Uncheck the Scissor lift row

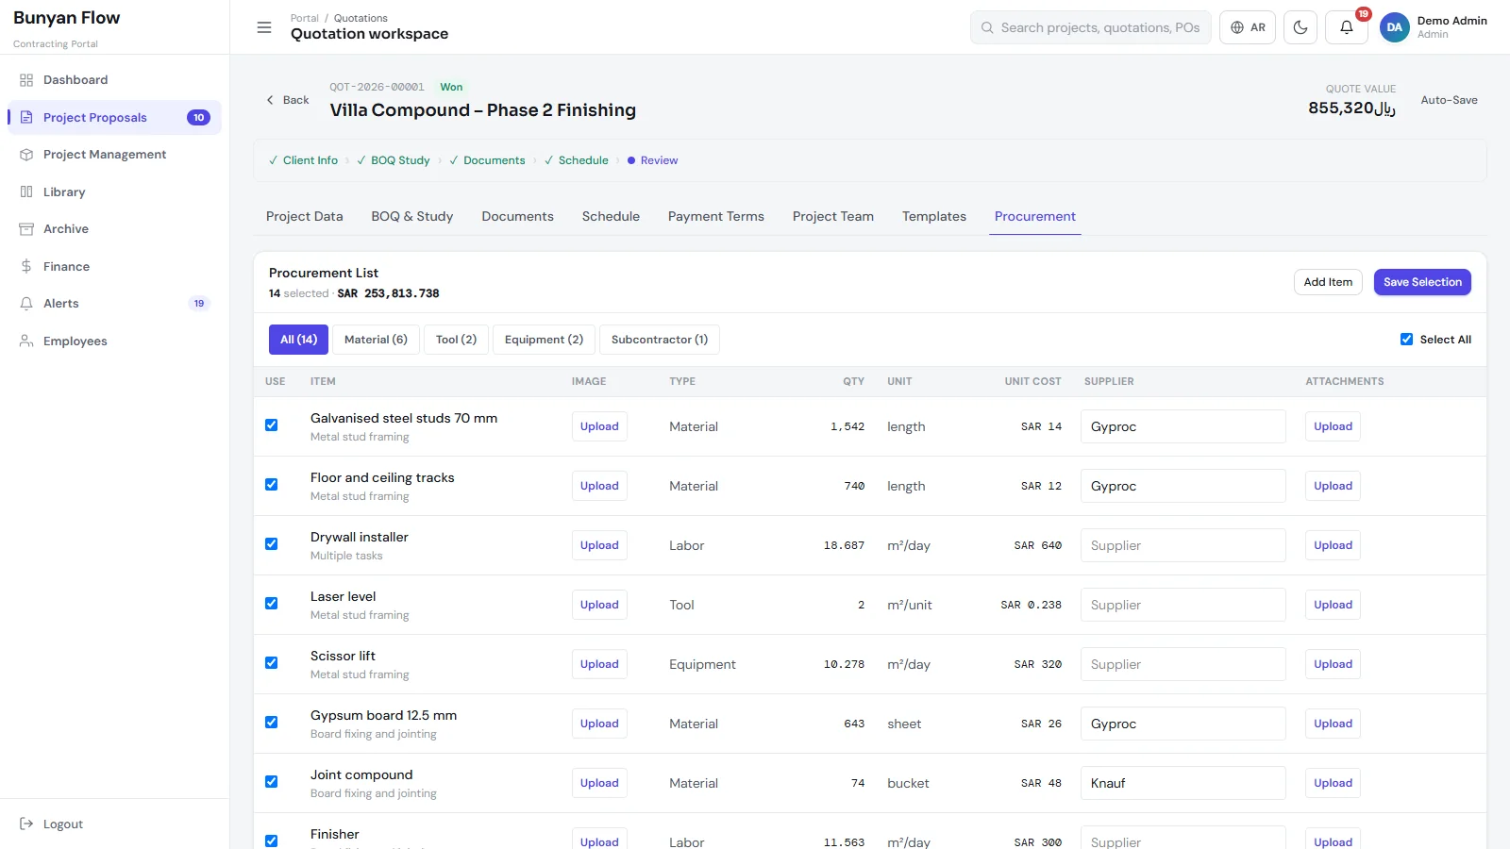(272, 663)
